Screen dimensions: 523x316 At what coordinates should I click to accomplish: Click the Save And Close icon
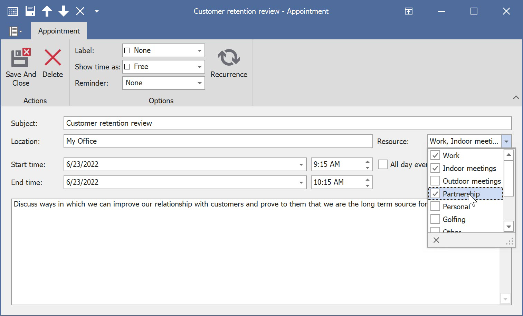(x=21, y=58)
